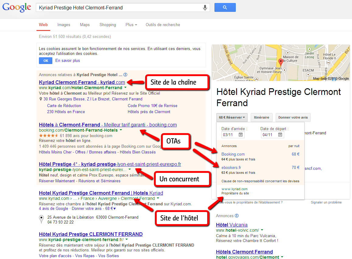This screenshot has width=352, height=259.
Task: Click www.kyriad.com Propriétaire du site entry
Action: [x=235, y=191]
